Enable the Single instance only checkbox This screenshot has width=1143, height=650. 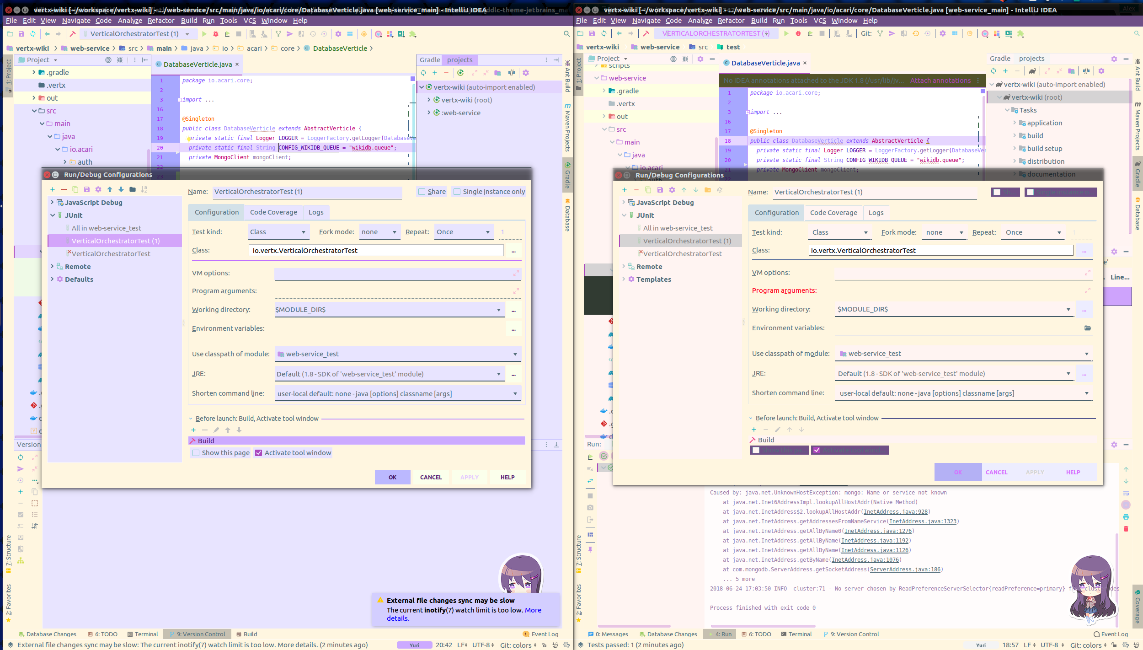tap(457, 192)
